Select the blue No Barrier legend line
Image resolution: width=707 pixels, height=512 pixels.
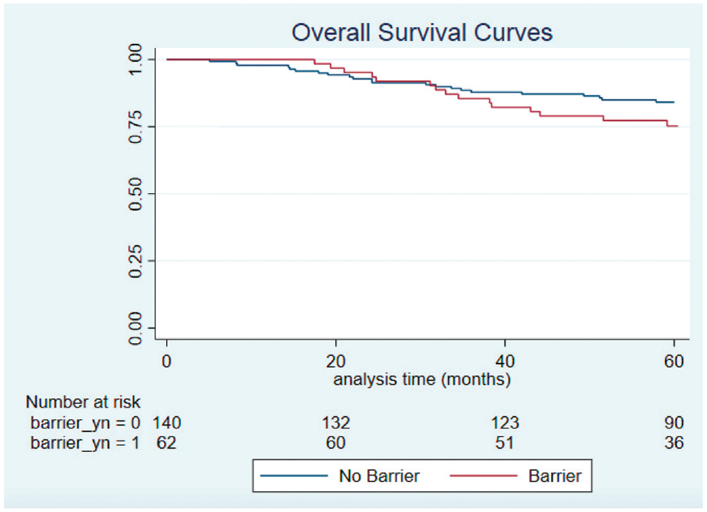294,476
